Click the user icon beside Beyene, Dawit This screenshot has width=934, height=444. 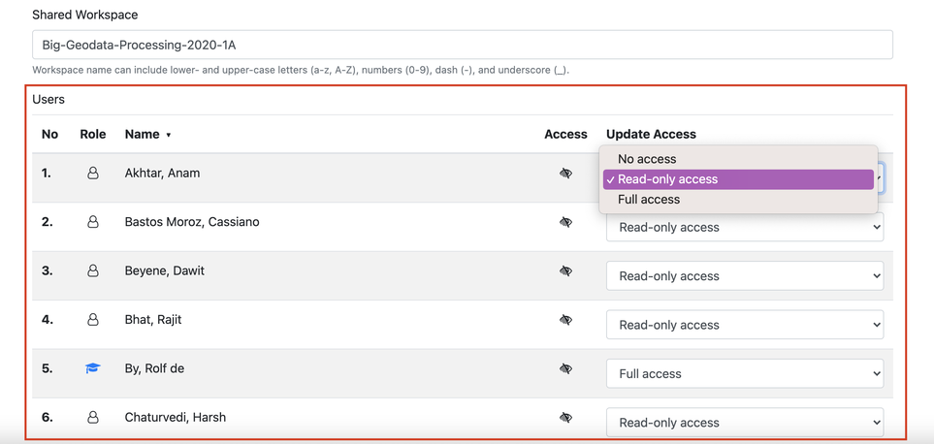(x=93, y=271)
